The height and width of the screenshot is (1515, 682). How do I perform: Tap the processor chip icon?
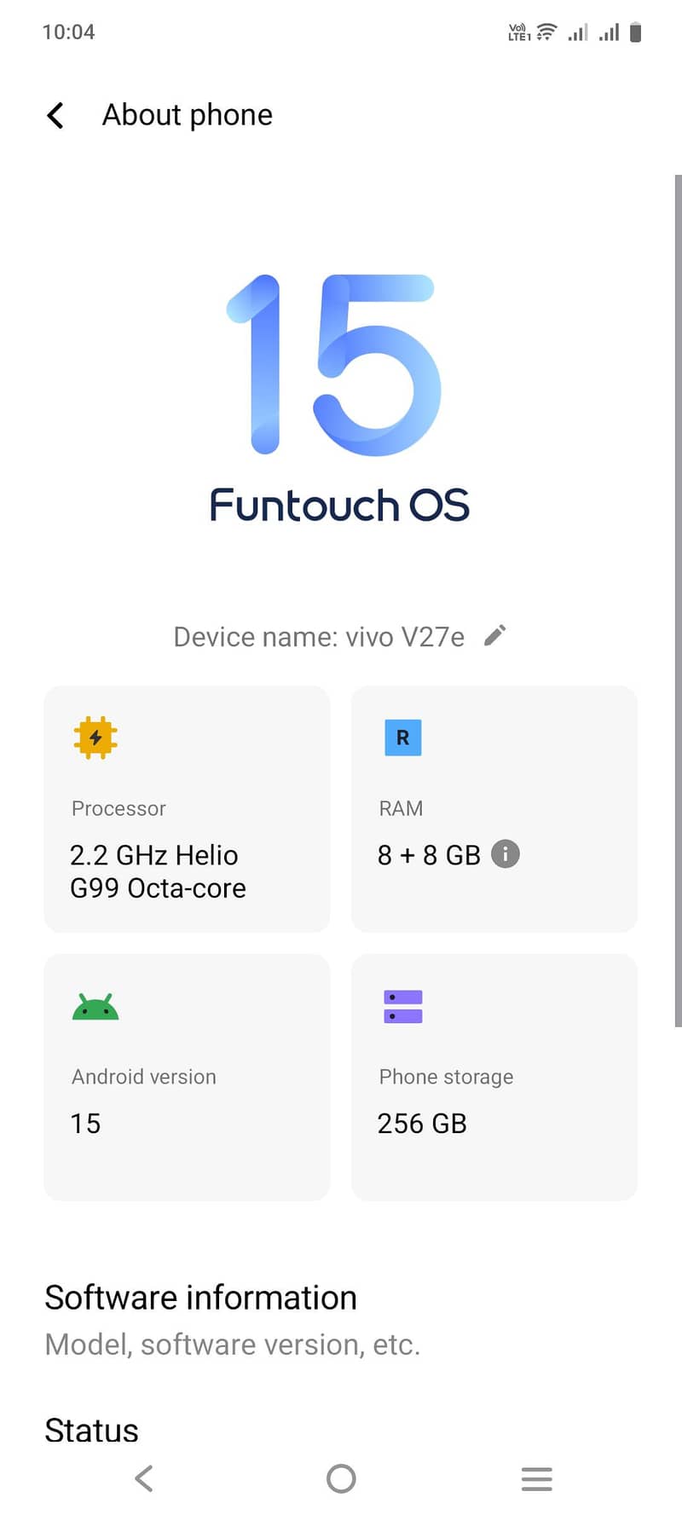click(x=95, y=737)
